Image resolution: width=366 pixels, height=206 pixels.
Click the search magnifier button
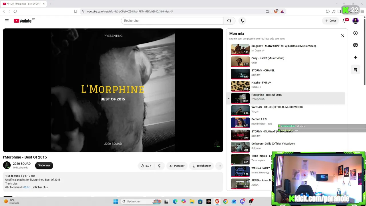pos(229,21)
